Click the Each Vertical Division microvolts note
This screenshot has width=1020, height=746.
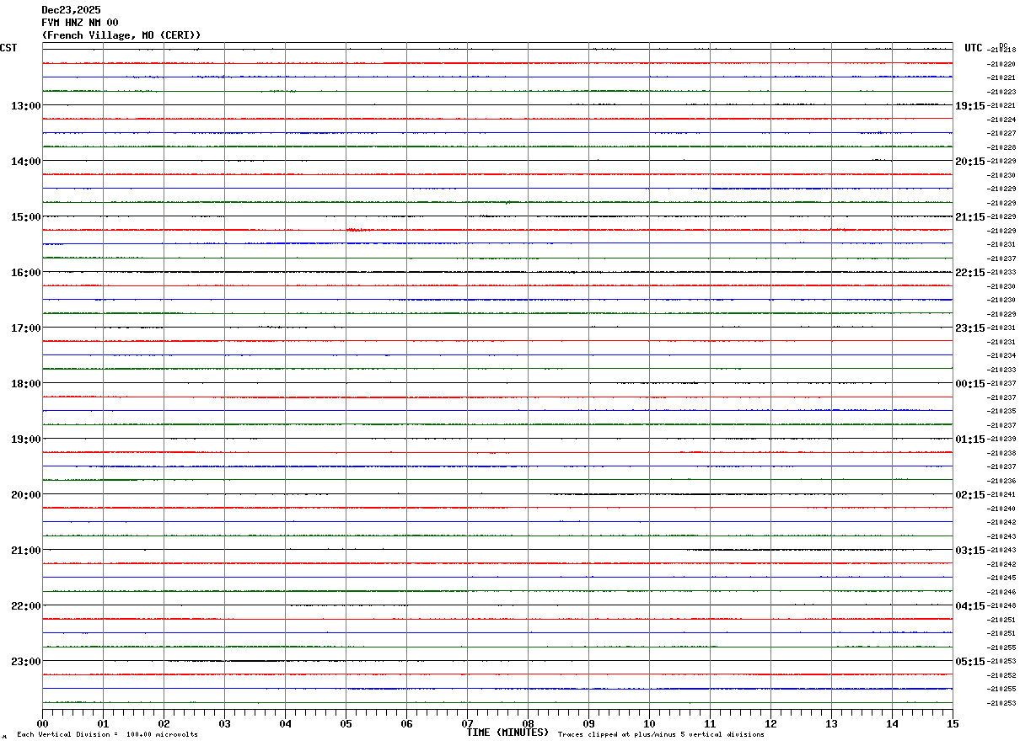coord(107,735)
